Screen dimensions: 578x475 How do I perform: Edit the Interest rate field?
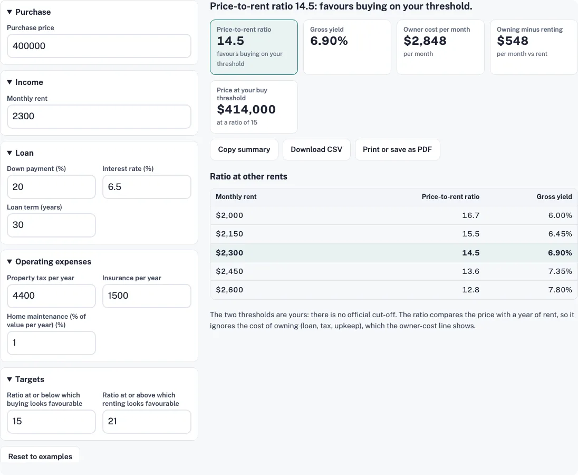146,187
